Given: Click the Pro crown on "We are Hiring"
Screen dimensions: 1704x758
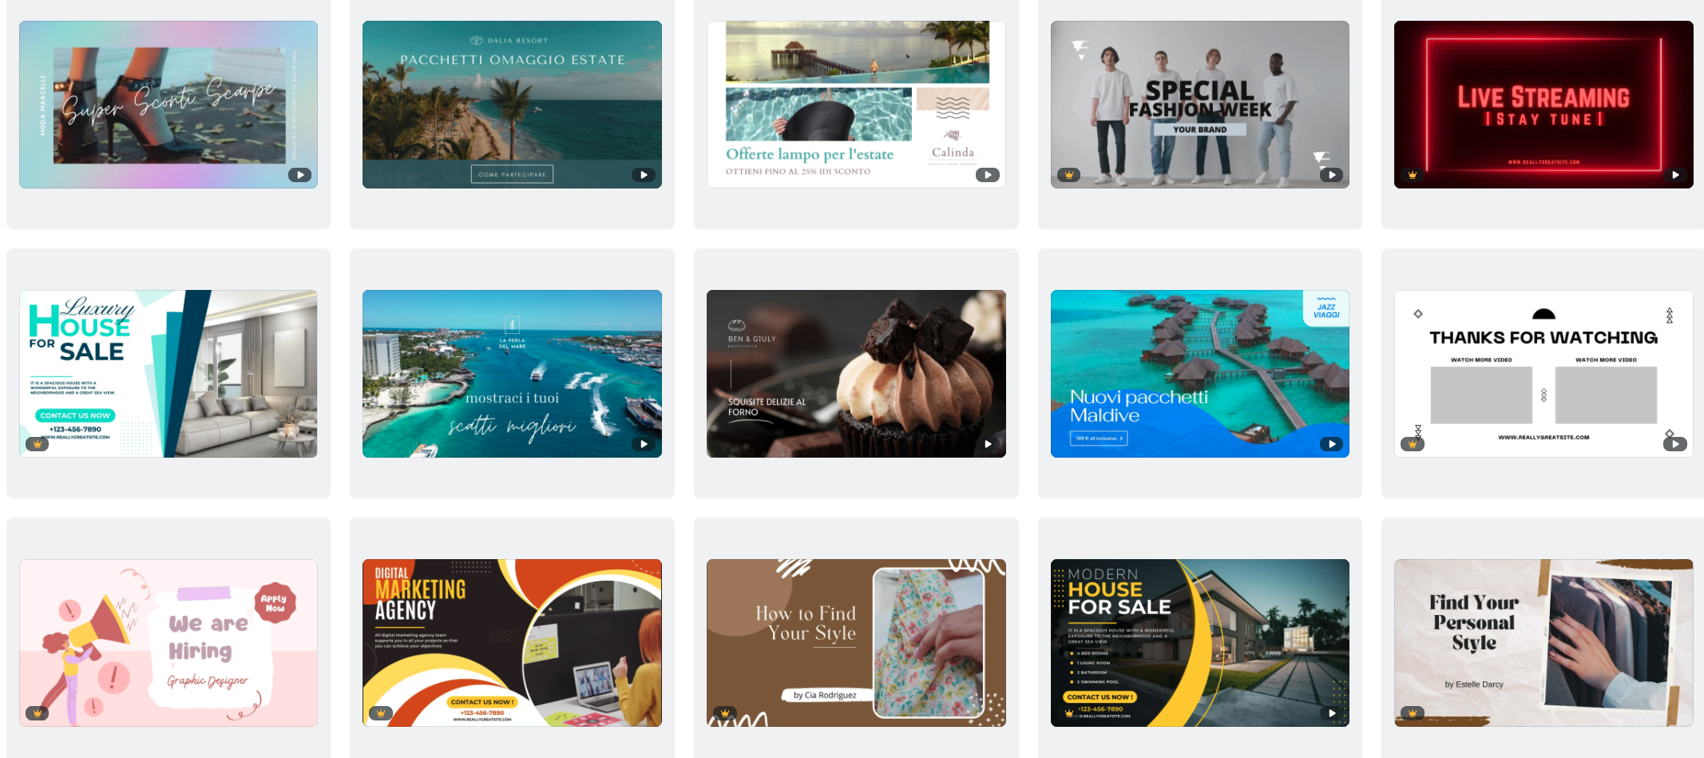Looking at the screenshot, I should 37,712.
